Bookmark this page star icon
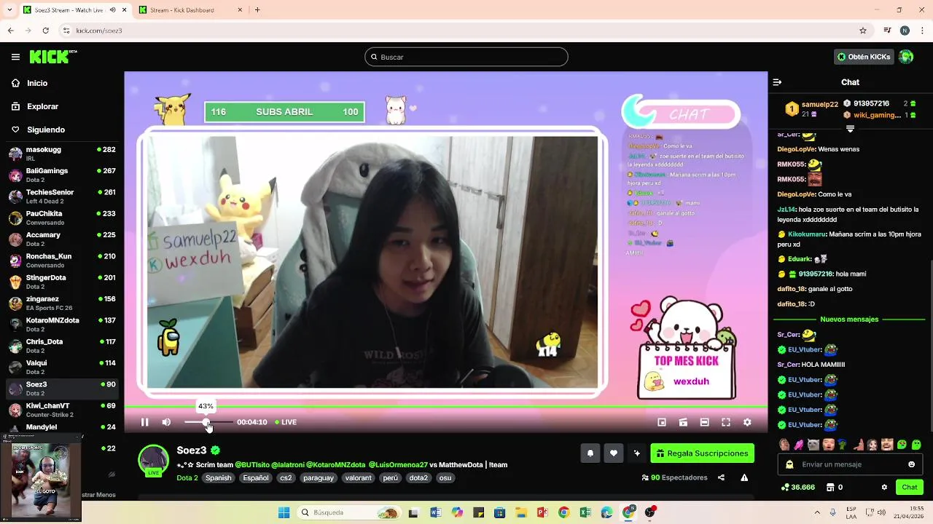 click(863, 31)
